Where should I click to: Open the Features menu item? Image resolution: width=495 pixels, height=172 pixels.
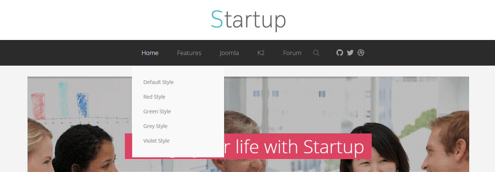[189, 53]
